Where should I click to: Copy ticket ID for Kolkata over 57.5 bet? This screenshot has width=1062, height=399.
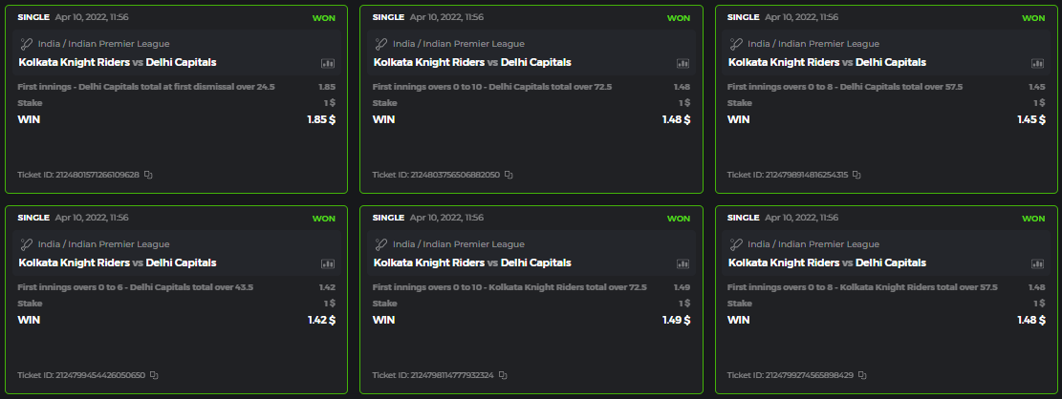point(862,375)
